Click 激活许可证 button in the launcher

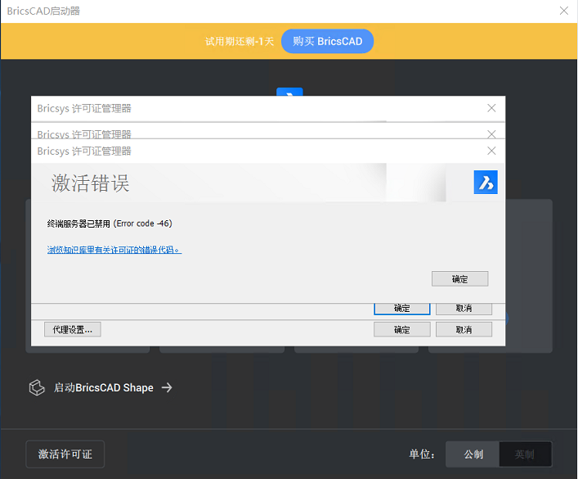65,454
